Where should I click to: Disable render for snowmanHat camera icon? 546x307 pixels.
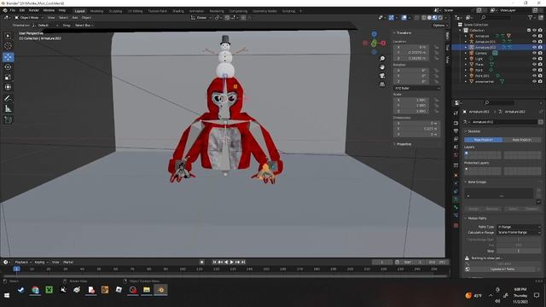(540, 81)
